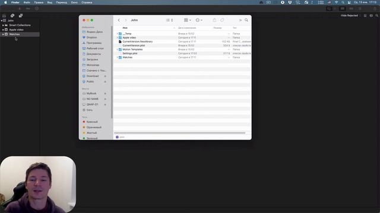Click the Share icon in Finder toolbar
The height and width of the screenshot is (213, 380).
pyautogui.click(x=214, y=20)
